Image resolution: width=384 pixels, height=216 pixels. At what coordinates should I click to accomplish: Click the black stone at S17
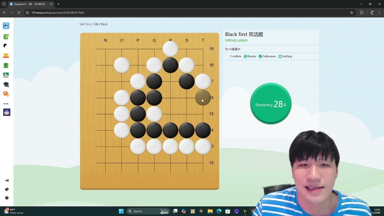[x=187, y=81]
